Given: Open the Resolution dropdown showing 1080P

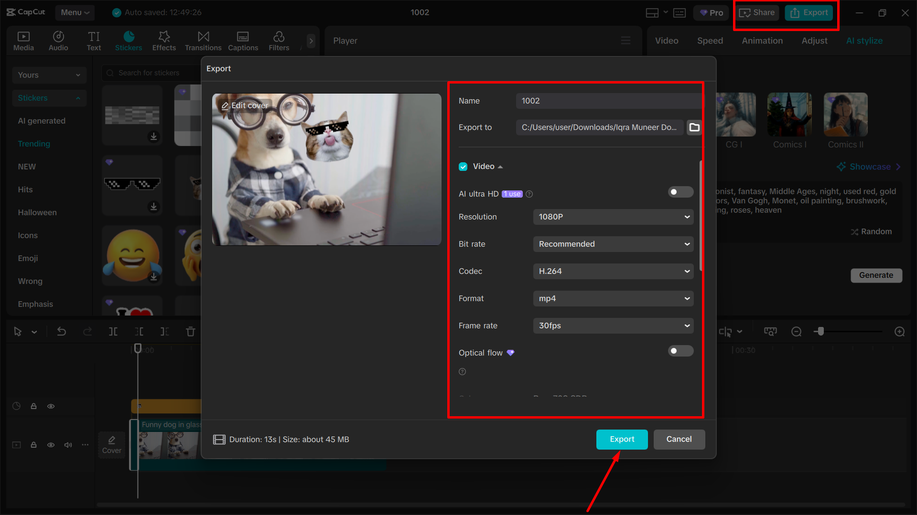Looking at the screenshot, I should [613, 217].
